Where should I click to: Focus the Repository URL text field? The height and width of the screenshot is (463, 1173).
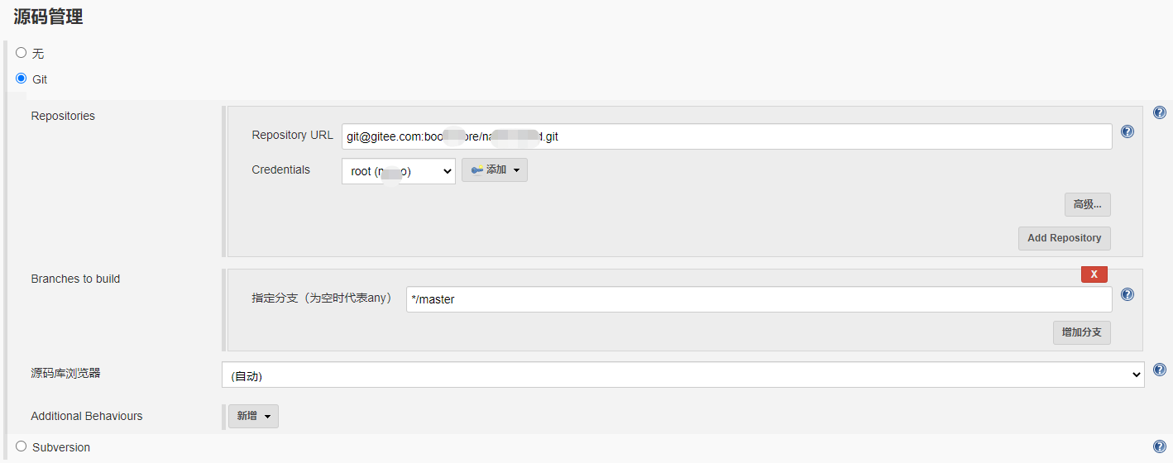[727, 136]
